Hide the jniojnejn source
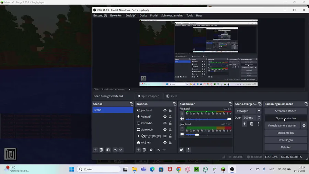Viewport: 309px width, 174px height. pos(165,142)
